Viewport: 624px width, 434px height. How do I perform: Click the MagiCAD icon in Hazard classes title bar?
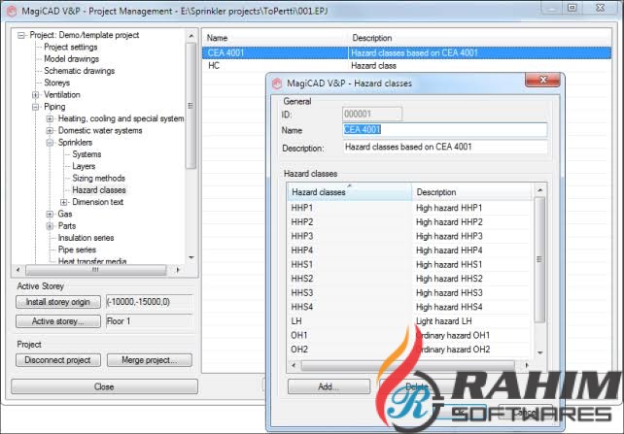[277, 83]
